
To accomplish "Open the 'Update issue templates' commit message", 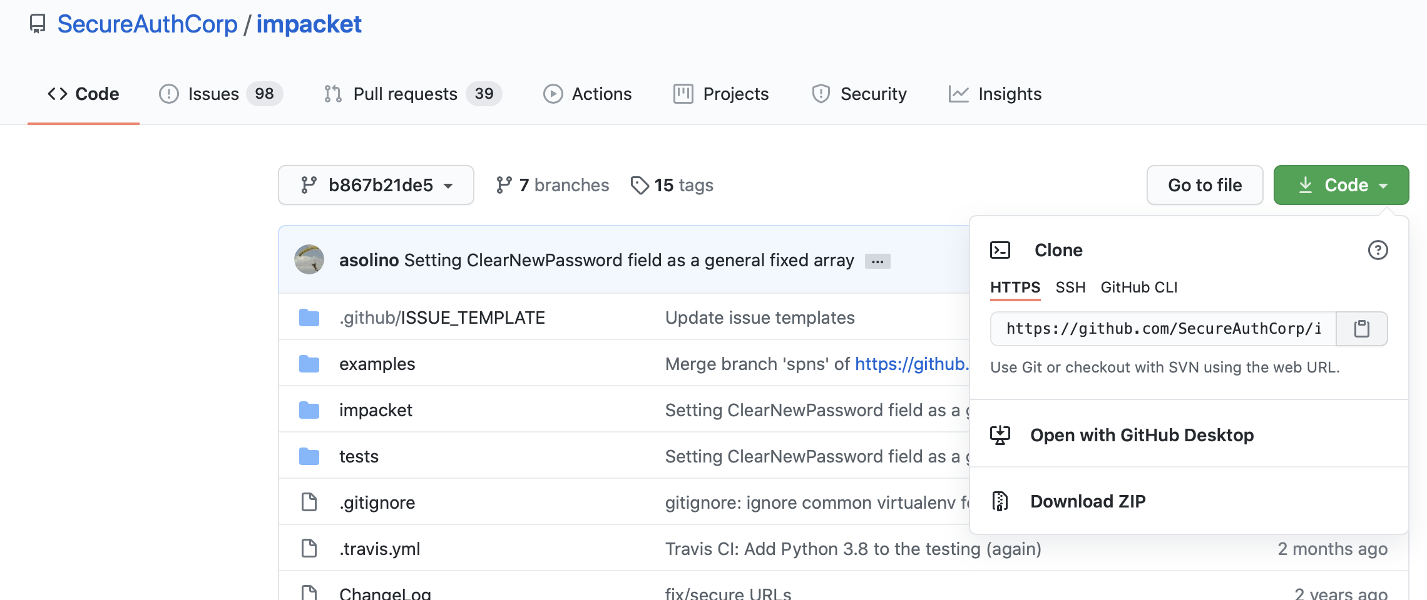I will coord(760,317).
